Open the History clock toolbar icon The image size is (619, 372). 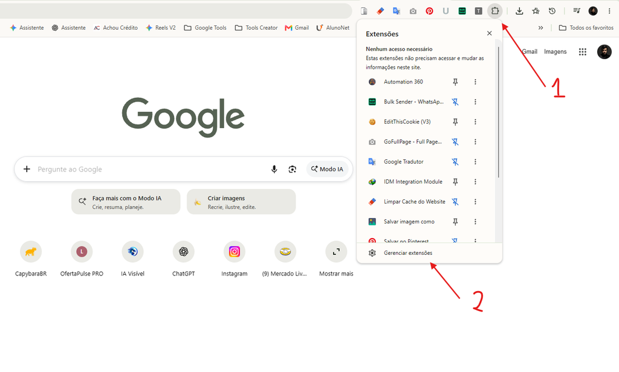(x=552, y=11)
